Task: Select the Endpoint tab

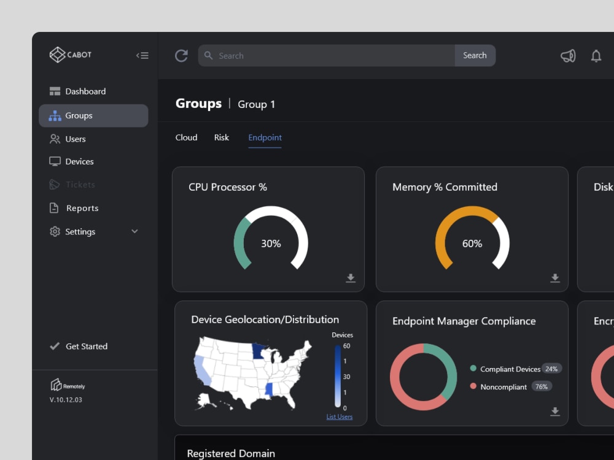Action: pos(265,137)
